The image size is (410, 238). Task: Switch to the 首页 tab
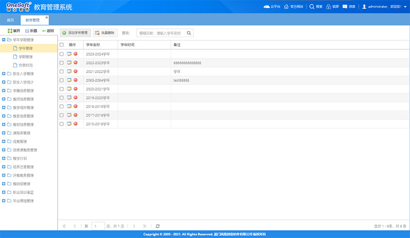click(10, 20)
